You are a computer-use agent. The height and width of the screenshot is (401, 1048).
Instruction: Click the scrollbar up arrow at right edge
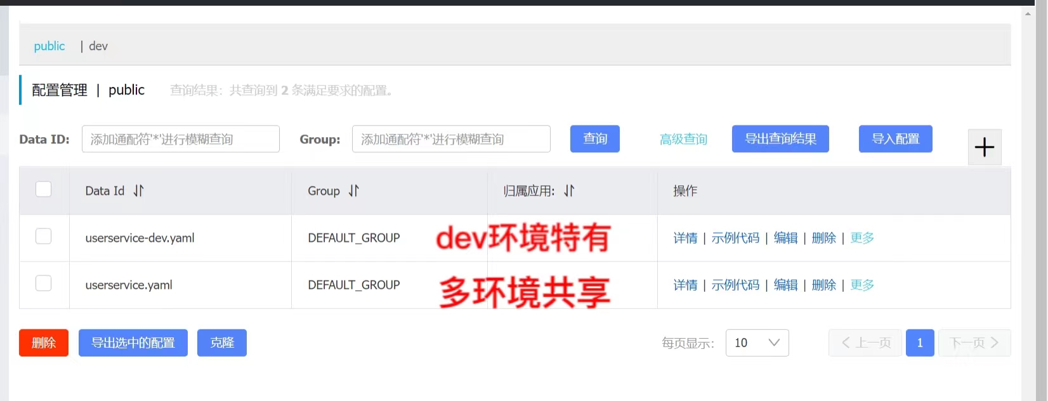coord(1028,13)
